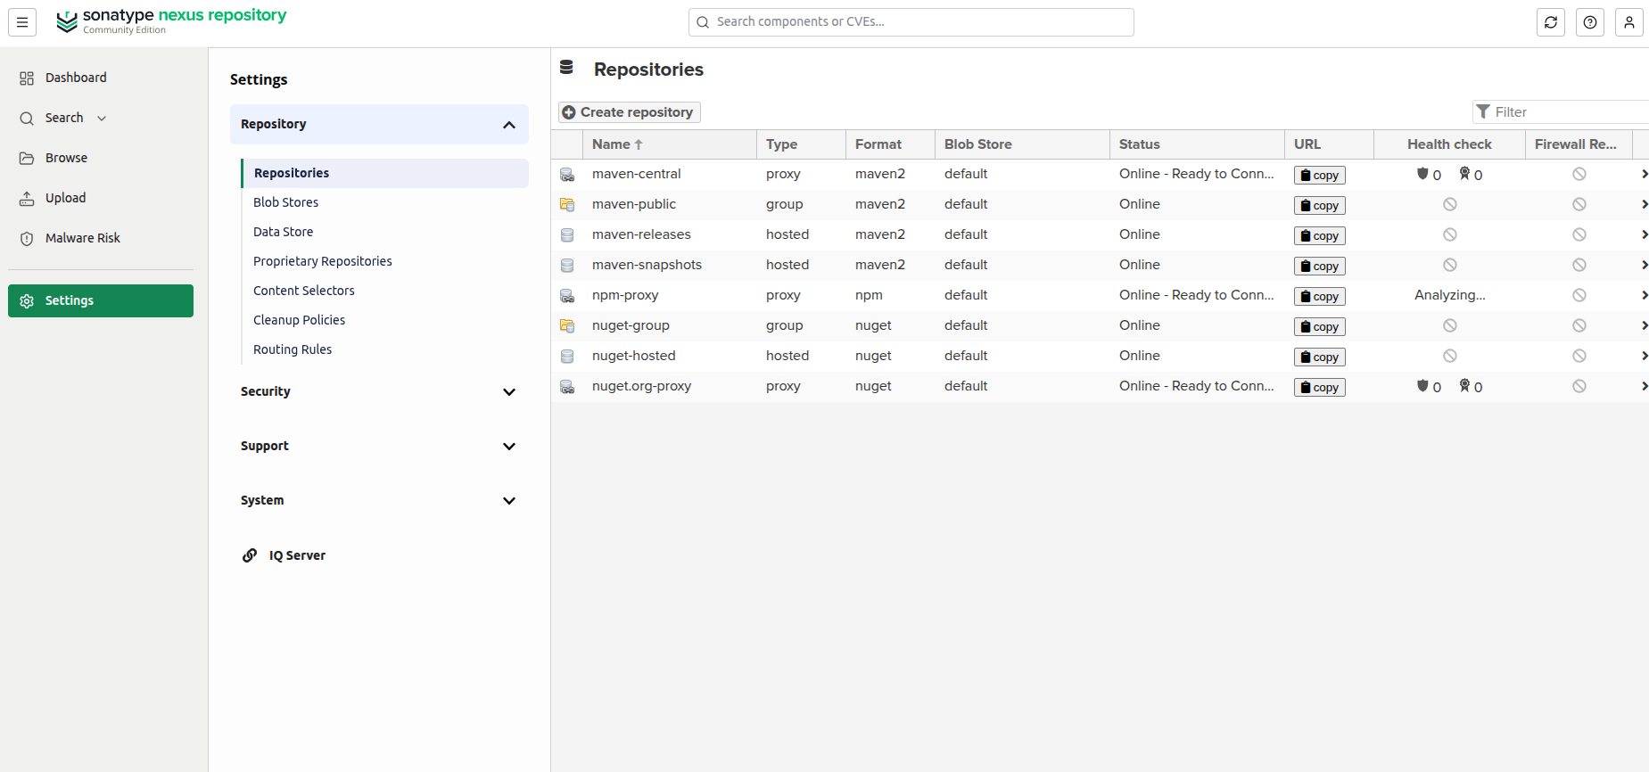Image resolution: width=1649 pixels, height=772 pixels.
Task: Click maven-public disabled health check icon
Action: [1450, 204]
